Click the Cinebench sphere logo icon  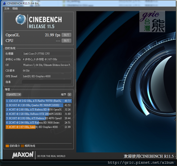pos(21,19)
